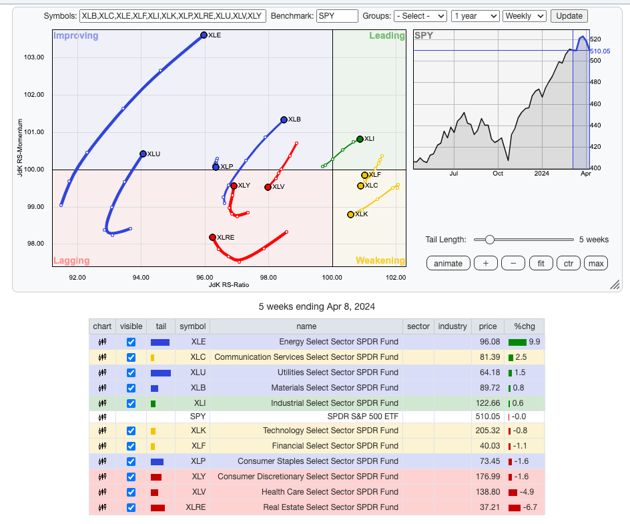Viewport: 630px width, 524px height.
Task: Open the chart icon for XLY row
Action: click(x=103, y=477)
